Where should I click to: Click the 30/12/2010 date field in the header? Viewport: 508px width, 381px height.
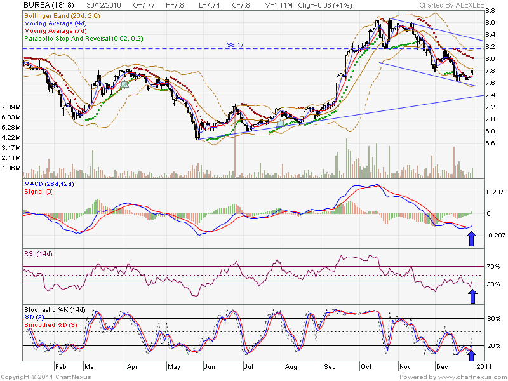click(98, 5)
